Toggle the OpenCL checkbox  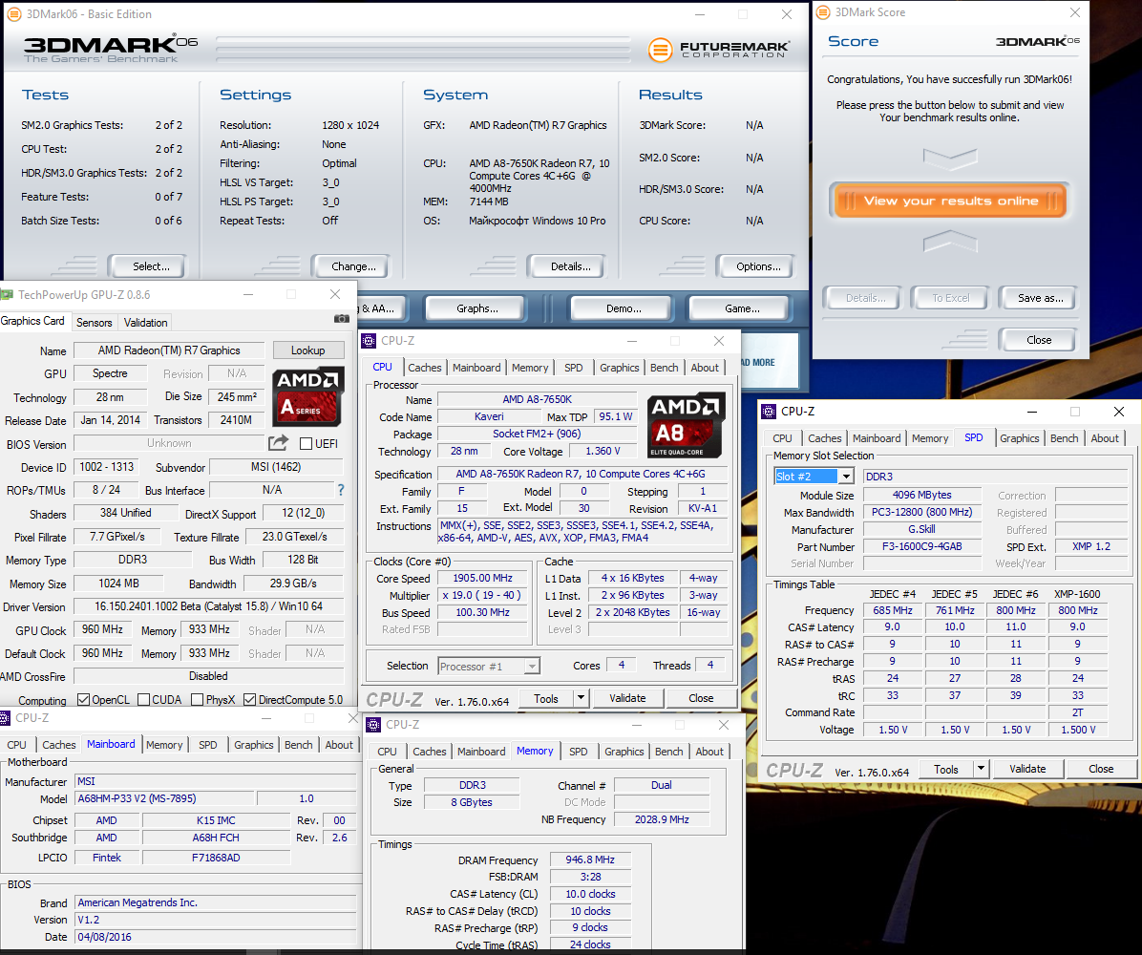[84, 700]
